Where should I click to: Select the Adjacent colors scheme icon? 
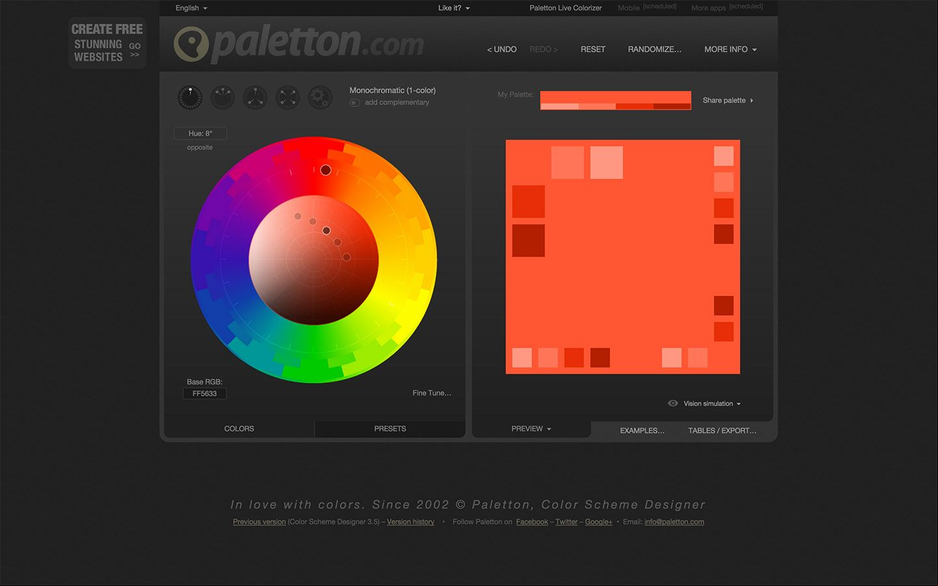223,98
